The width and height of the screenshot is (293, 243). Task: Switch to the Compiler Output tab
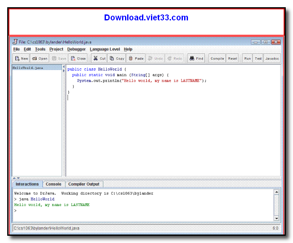pos(84,184)
